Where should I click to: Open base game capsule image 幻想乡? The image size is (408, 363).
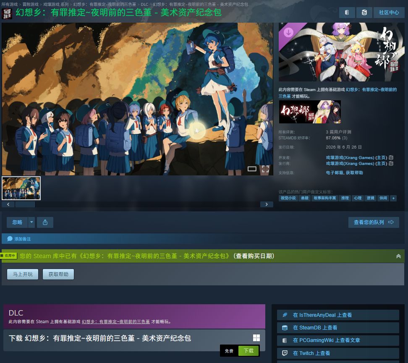click(x=310, y=112)
